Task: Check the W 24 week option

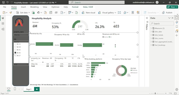Action: [x=15, y=47]
